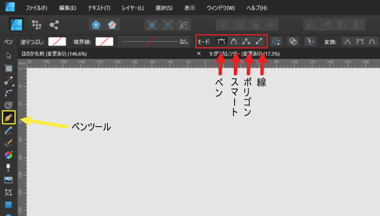Click the 塗りつぶし fill color swatch

[x=58, y=41]
